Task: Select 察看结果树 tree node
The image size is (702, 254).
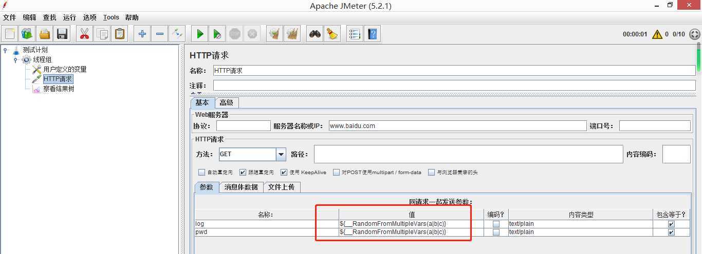Action: [x=59, y=89]
